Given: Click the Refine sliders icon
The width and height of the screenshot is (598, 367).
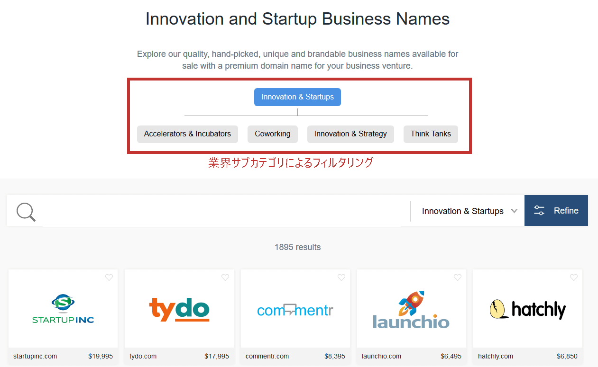Looking at the screenshot, I should point(539,211).
